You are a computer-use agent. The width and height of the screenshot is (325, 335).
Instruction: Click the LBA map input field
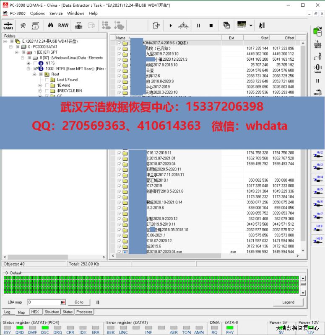pos(46,302)
